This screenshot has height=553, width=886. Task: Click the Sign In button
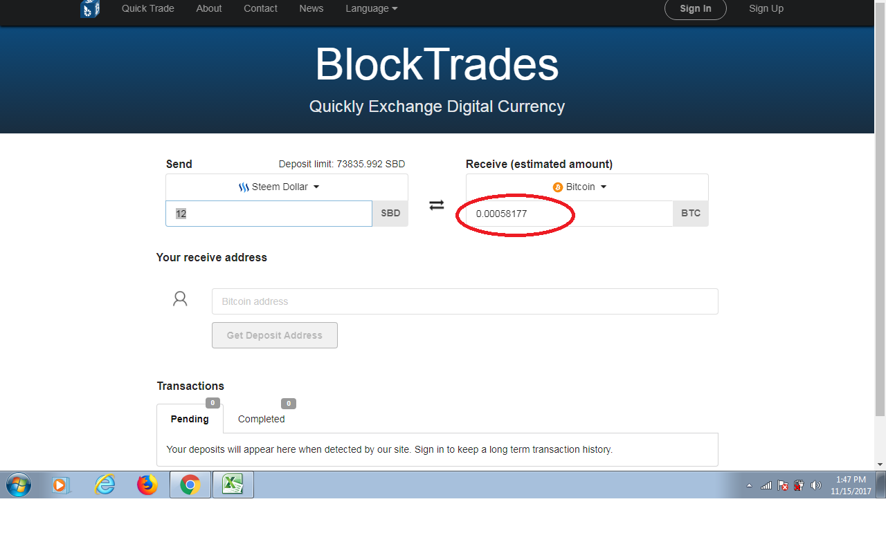coord(696,8)
